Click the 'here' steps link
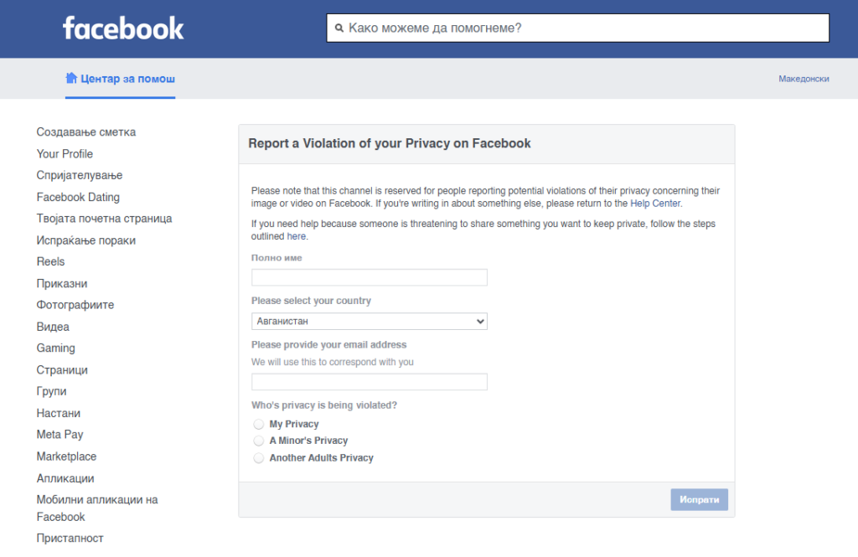This screenshot has width=858, height=557. coord(296,236)
